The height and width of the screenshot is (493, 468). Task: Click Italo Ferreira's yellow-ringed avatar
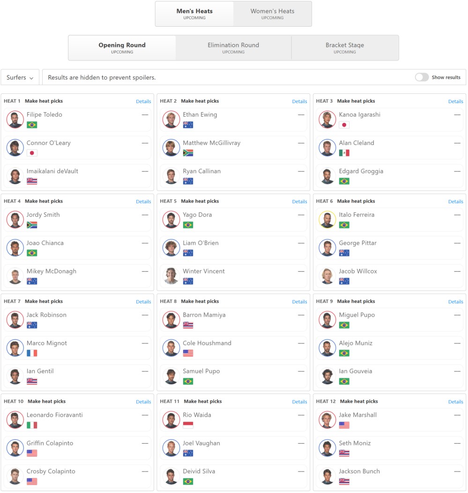(x=327, y=220)
